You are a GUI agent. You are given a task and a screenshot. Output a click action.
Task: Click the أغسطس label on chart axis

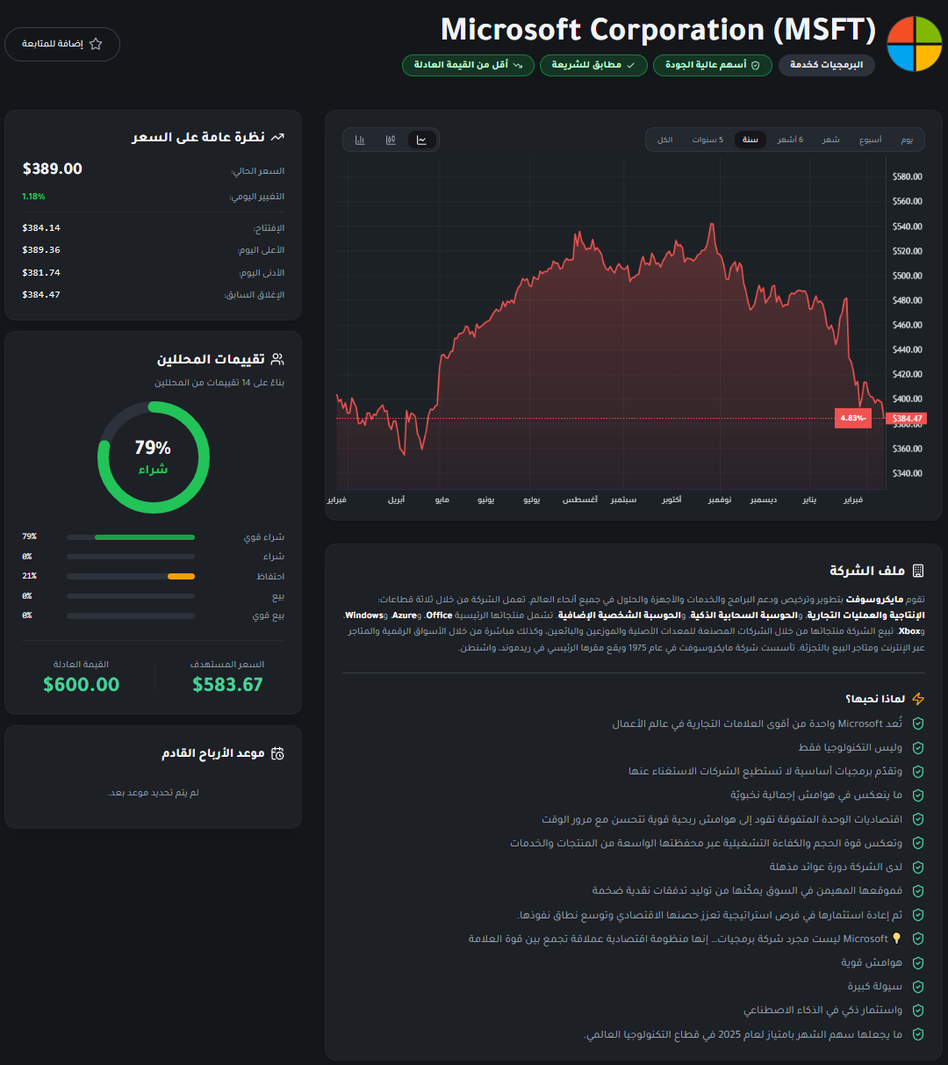[579, 500]
